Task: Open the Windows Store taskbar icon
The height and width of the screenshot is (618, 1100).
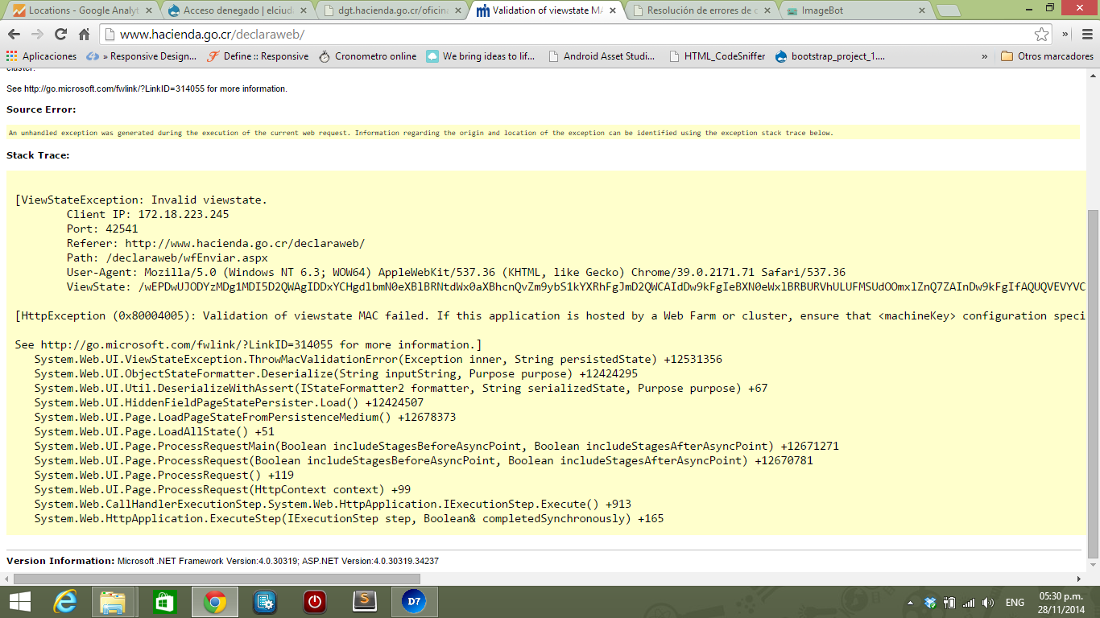Action: point(164,602)
